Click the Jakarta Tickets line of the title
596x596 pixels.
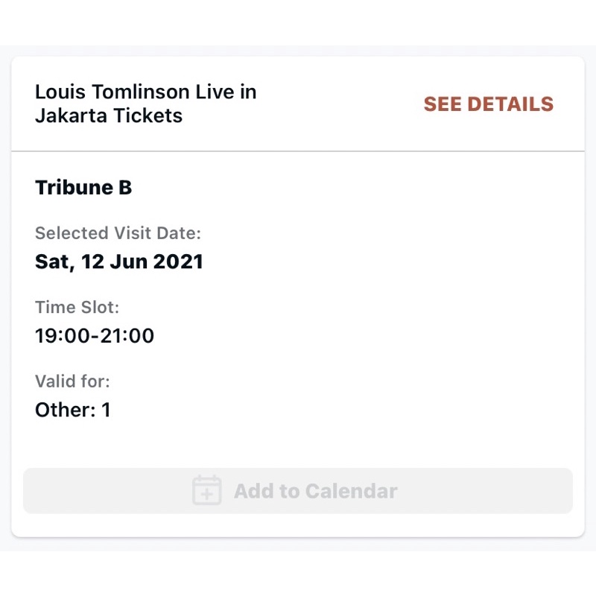coord(109,116)
